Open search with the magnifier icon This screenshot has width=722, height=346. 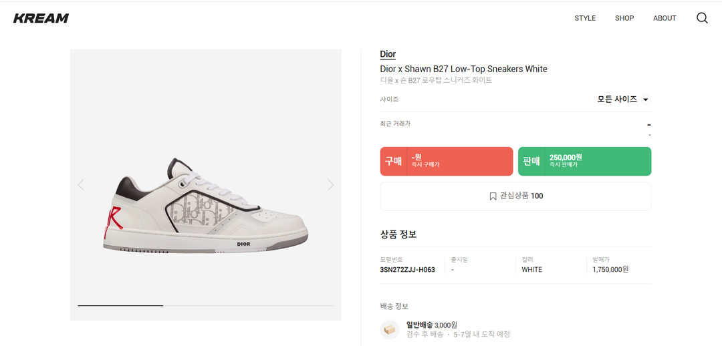[x=702, y=18]
